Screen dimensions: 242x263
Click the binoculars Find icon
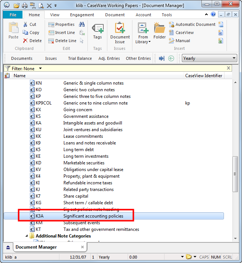click(x=82, y=24)
